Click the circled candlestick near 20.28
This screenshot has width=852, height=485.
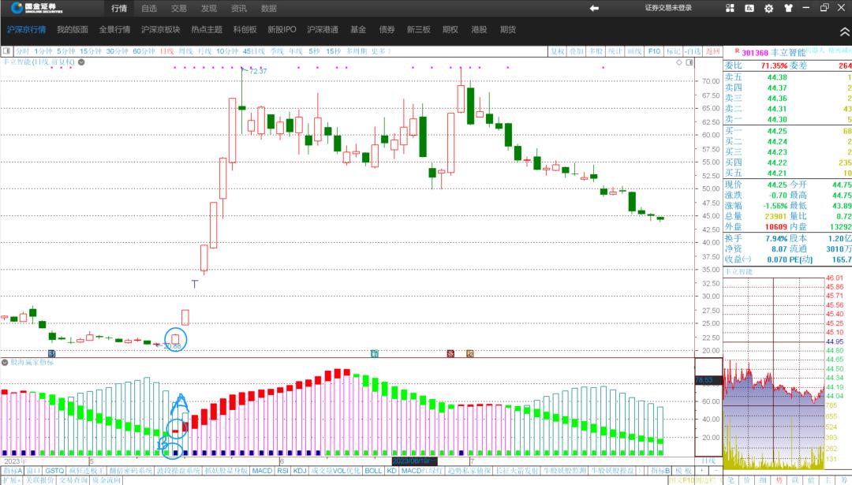tap(175, 338)
